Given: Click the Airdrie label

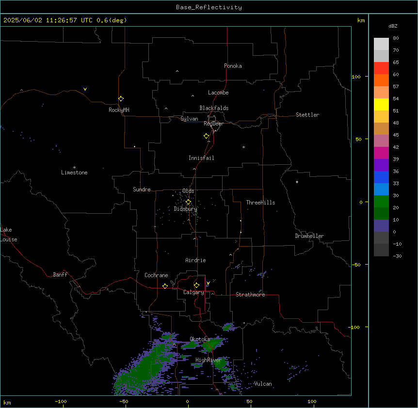Looking at the screenshot, I should click(x=196, y=260).
